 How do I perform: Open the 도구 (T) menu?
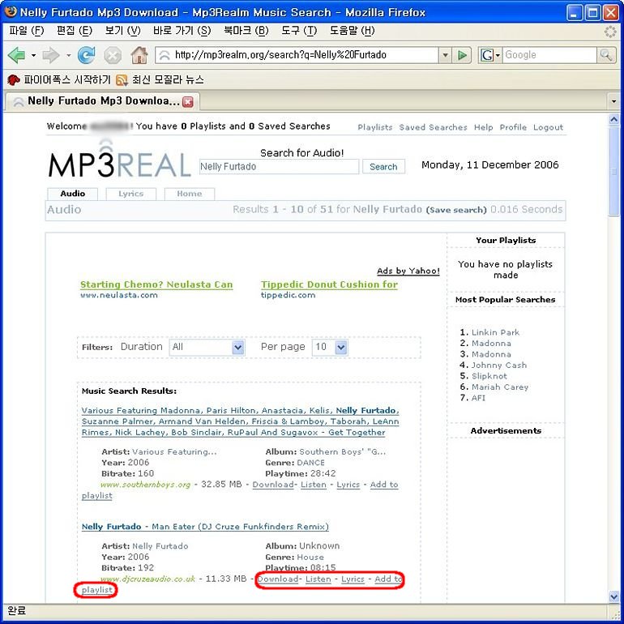(299, 31)
